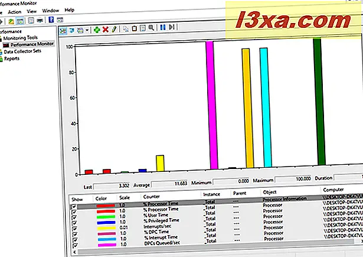Image resolution: width=363 pixels, height=257 pixels.
Task: Uncheck Show for Processor object % Processor Time
Action: click(74, 212)
